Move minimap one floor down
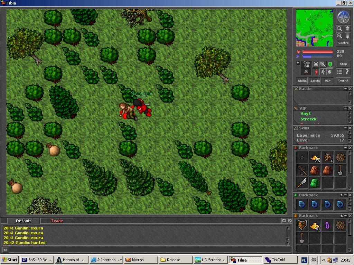Viewport: 354px width, 265px height. (x=347, y=36)
